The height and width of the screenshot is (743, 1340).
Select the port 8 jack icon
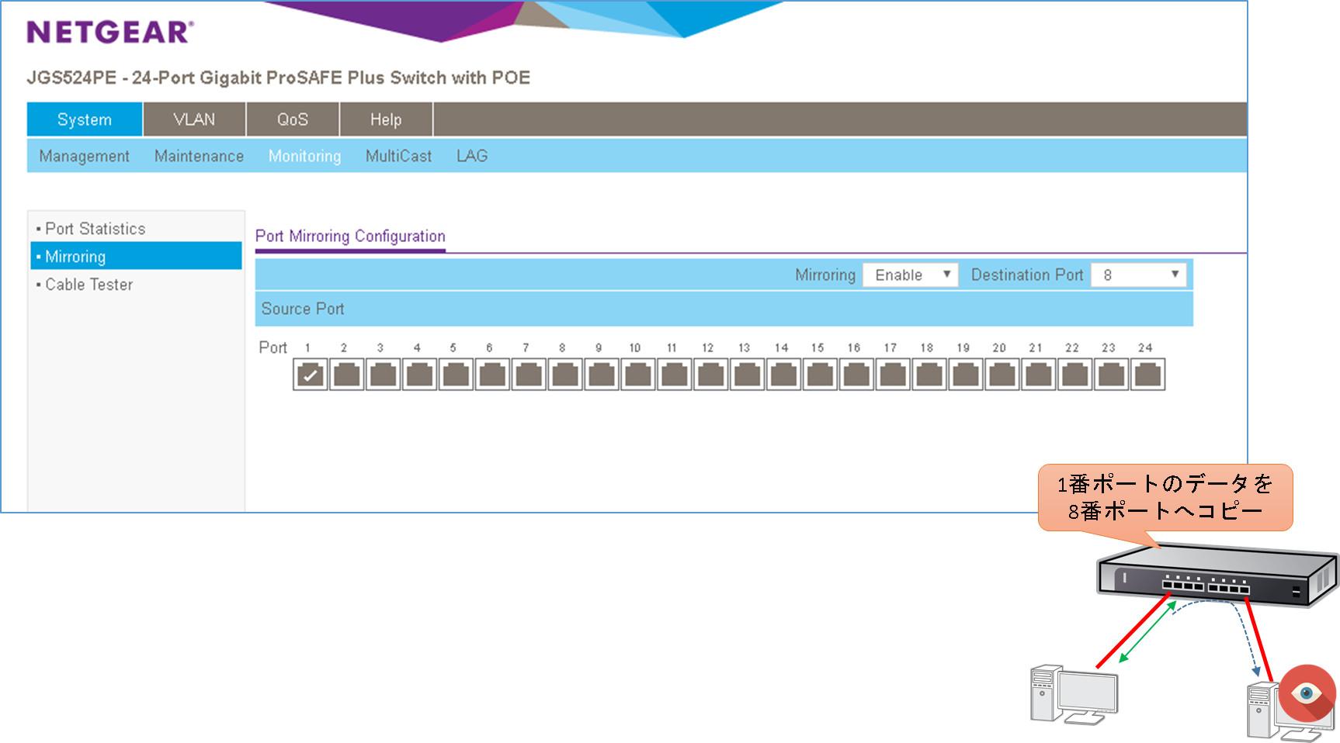(565, 375)
